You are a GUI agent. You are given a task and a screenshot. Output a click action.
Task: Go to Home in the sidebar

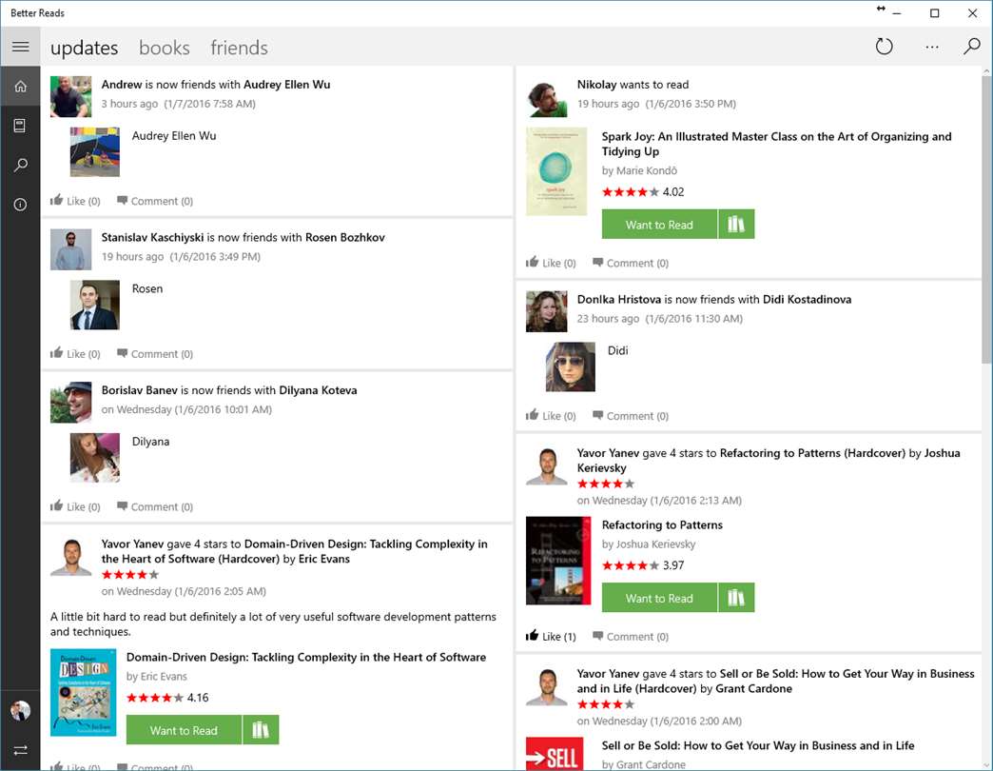(x=20, y=87)
